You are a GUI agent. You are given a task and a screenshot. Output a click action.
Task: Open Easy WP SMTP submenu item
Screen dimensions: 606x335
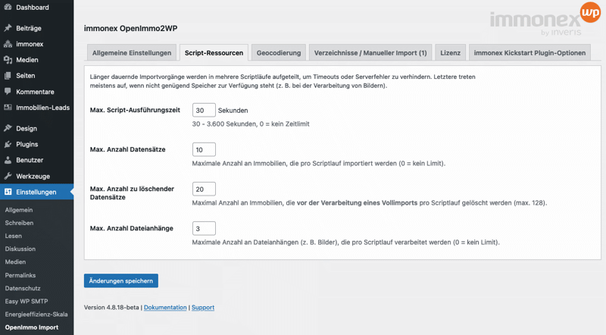coord(27,301)
